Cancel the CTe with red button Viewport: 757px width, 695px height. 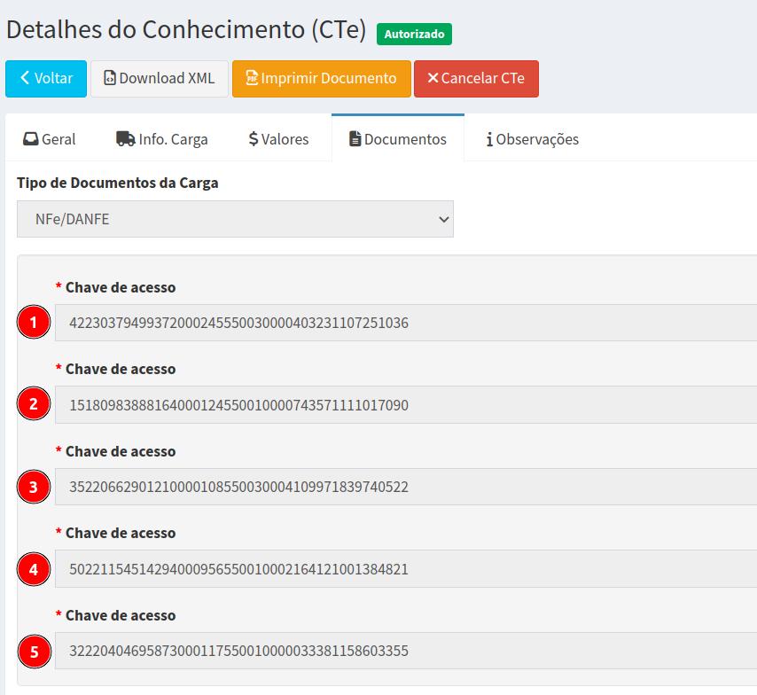pos(476,78)
